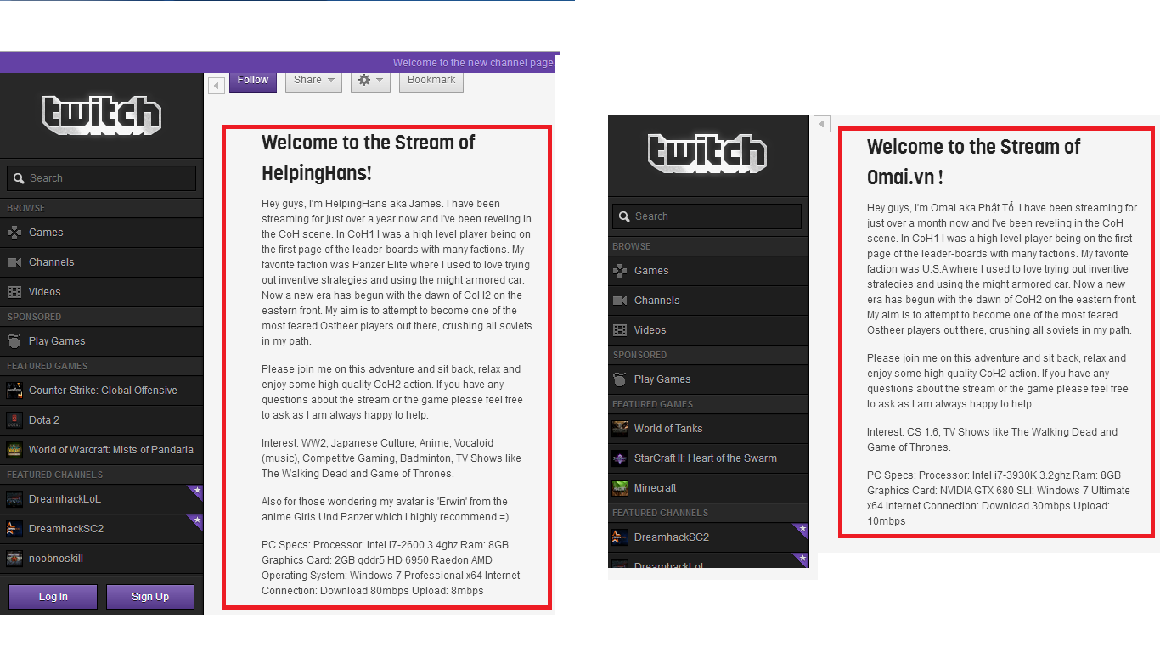
Task: Open Games in the left sidebar
Action: click(x=102, y=233)
